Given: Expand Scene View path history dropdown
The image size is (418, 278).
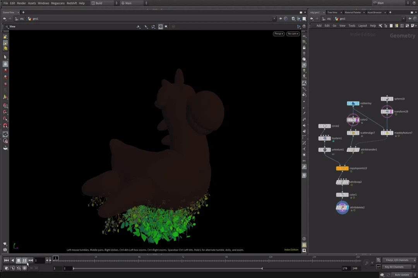Looking at the screenshot, I should pos(274,19).
